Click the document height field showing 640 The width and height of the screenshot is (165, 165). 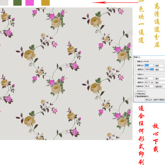[x=149, y=82]
